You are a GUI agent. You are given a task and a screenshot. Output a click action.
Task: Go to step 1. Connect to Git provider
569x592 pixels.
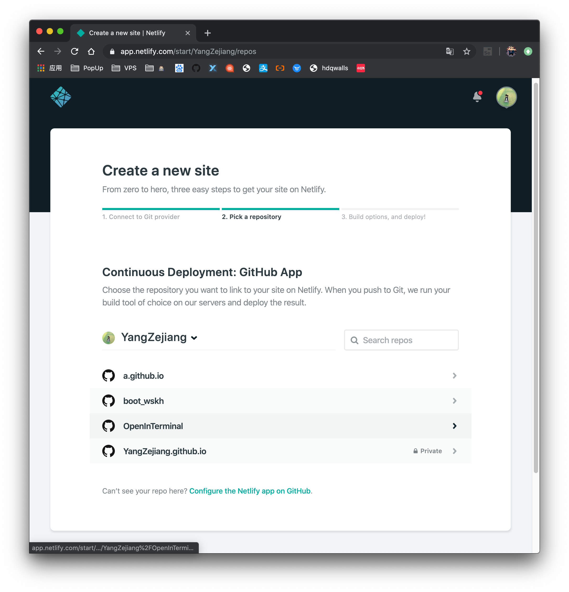[141, 217]
